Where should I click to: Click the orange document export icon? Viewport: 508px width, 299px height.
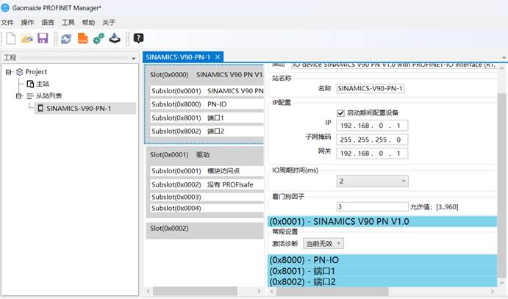[x=82, y=38]
